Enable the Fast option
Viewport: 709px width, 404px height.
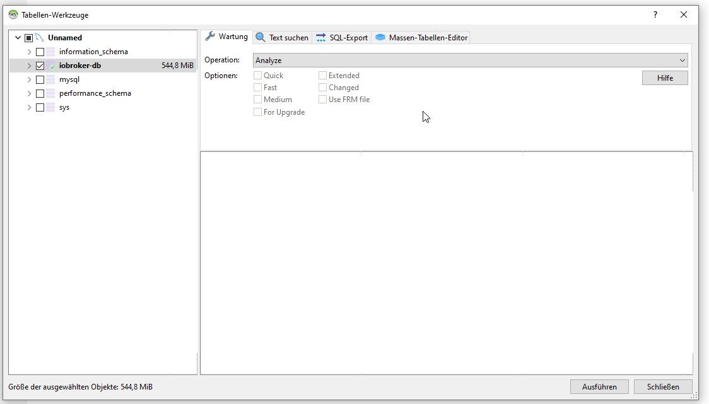[258, 87]
